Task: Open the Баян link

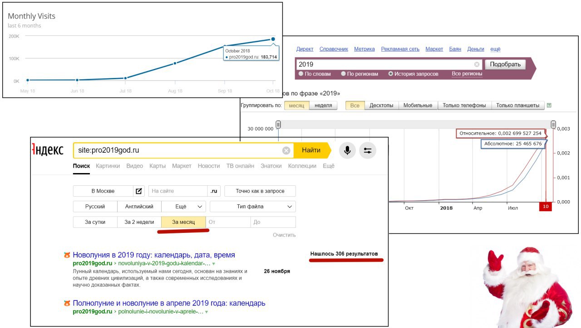Action: 455,49
